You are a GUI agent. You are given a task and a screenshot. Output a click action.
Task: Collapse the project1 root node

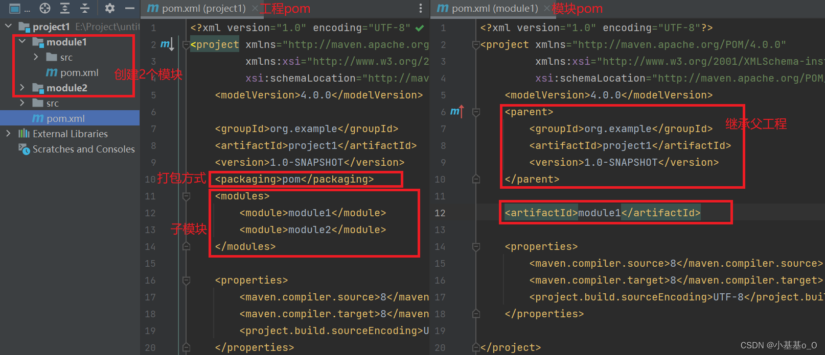pyautogui.click(x=8, y=26)
